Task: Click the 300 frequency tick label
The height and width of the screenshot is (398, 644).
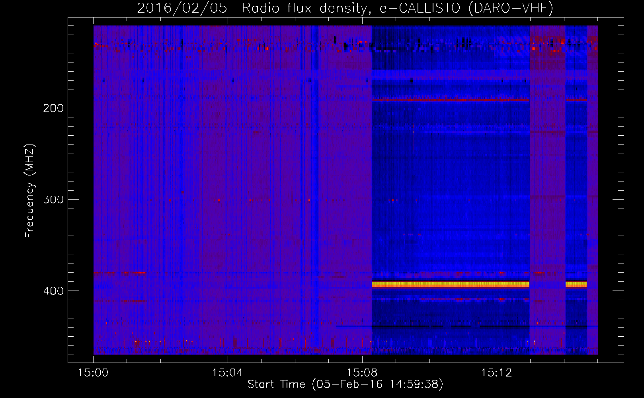Action: [53, 199]
